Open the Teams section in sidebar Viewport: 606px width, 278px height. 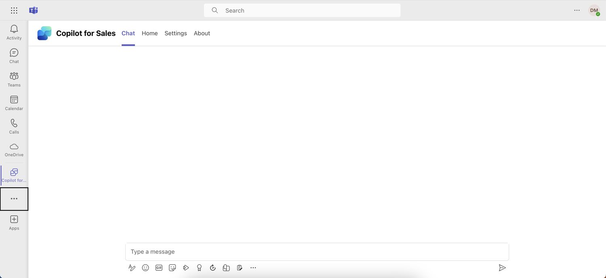14,79
